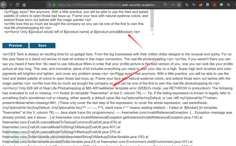Click the Preview button
This screenshot has height=146, width=236.
pos(15,46)
